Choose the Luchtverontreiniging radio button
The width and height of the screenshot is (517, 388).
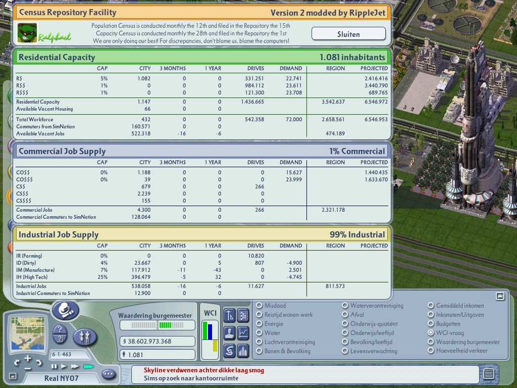[x=259, y=342]
